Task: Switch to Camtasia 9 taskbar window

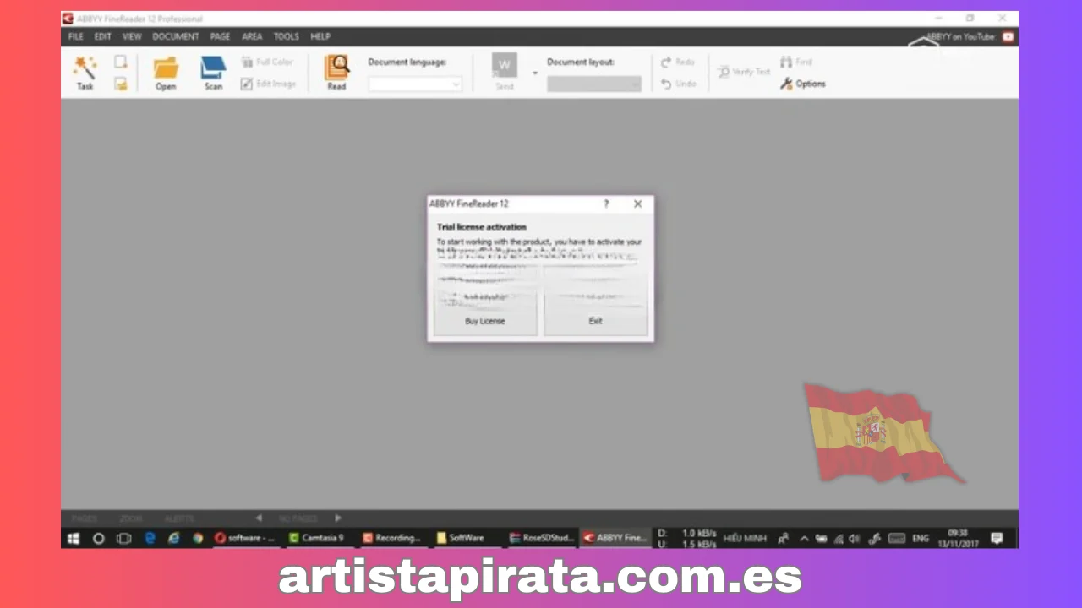Action: click(320, 538)
